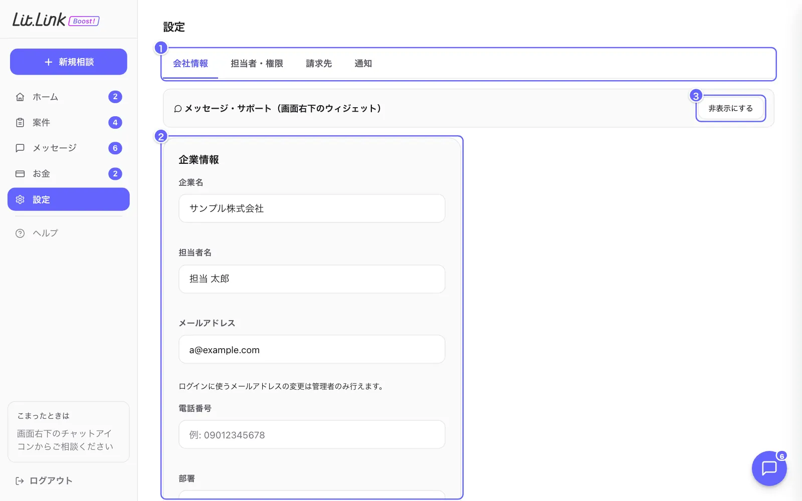Switch to the 会社情報 tab

point(190,64)
